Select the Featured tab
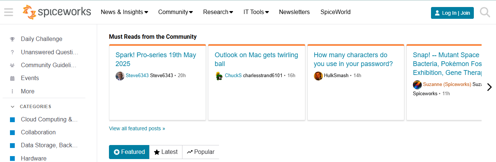The width and height of the screenshot is (496, 162). click(x=129, y=152)
